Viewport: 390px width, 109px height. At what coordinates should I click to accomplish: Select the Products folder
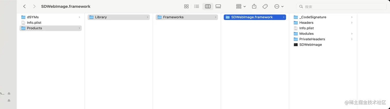click(x=51, y=28)
